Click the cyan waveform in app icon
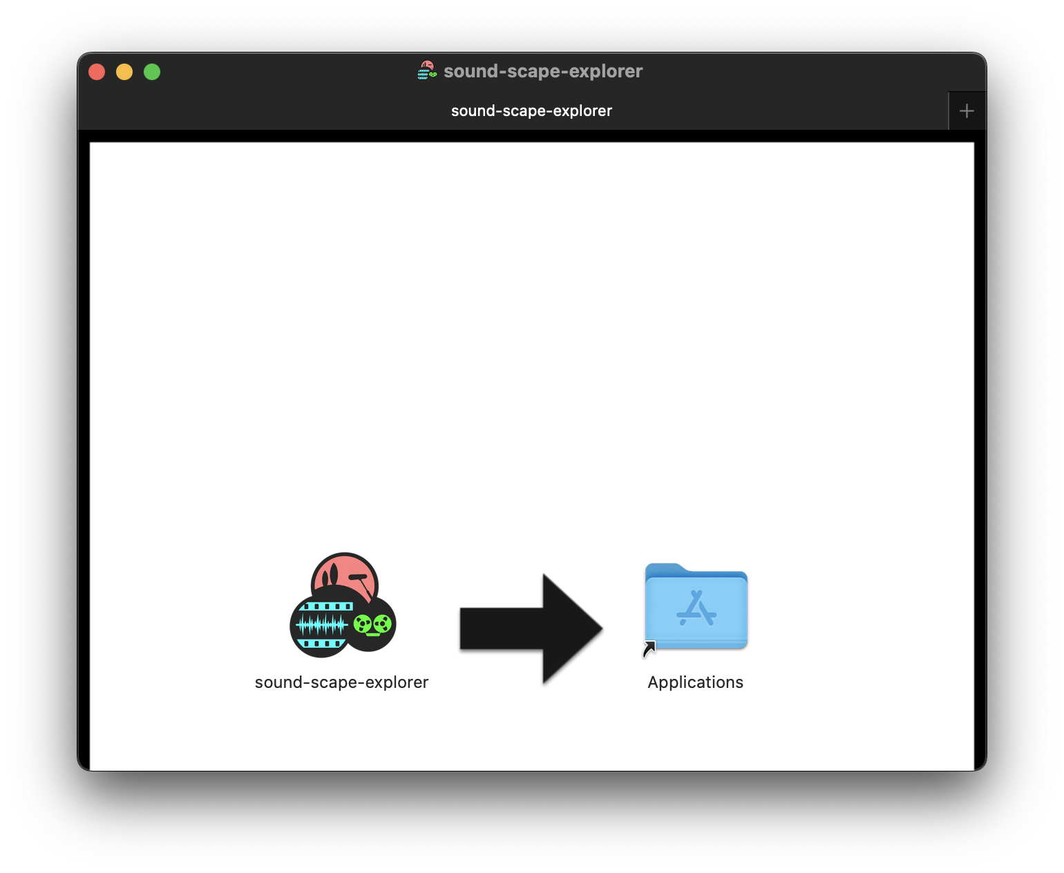 [322, 626]
